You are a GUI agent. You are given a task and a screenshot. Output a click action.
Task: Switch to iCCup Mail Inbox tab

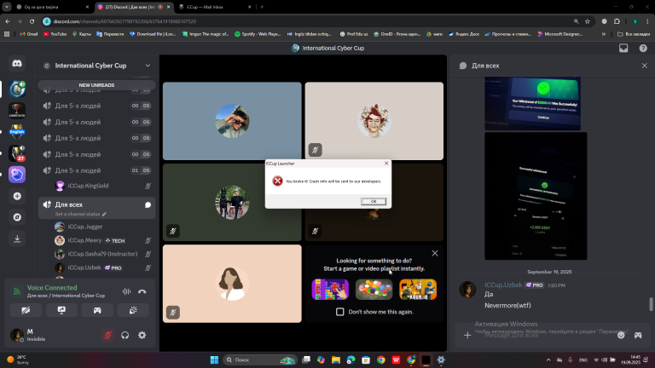click(x=215, y=7)
